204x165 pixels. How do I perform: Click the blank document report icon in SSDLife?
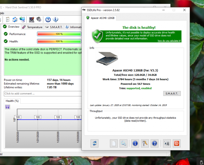click(x=113, y=143)
